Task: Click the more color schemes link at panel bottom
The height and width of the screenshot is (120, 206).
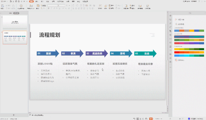Action: [180, 60]
